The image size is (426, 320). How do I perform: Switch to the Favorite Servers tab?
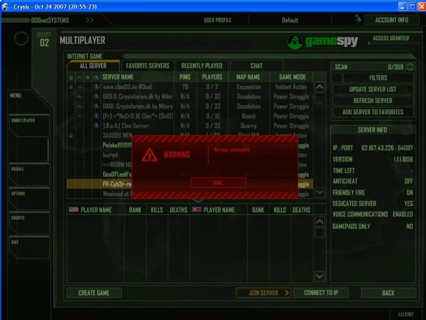(x=148, y=66)
